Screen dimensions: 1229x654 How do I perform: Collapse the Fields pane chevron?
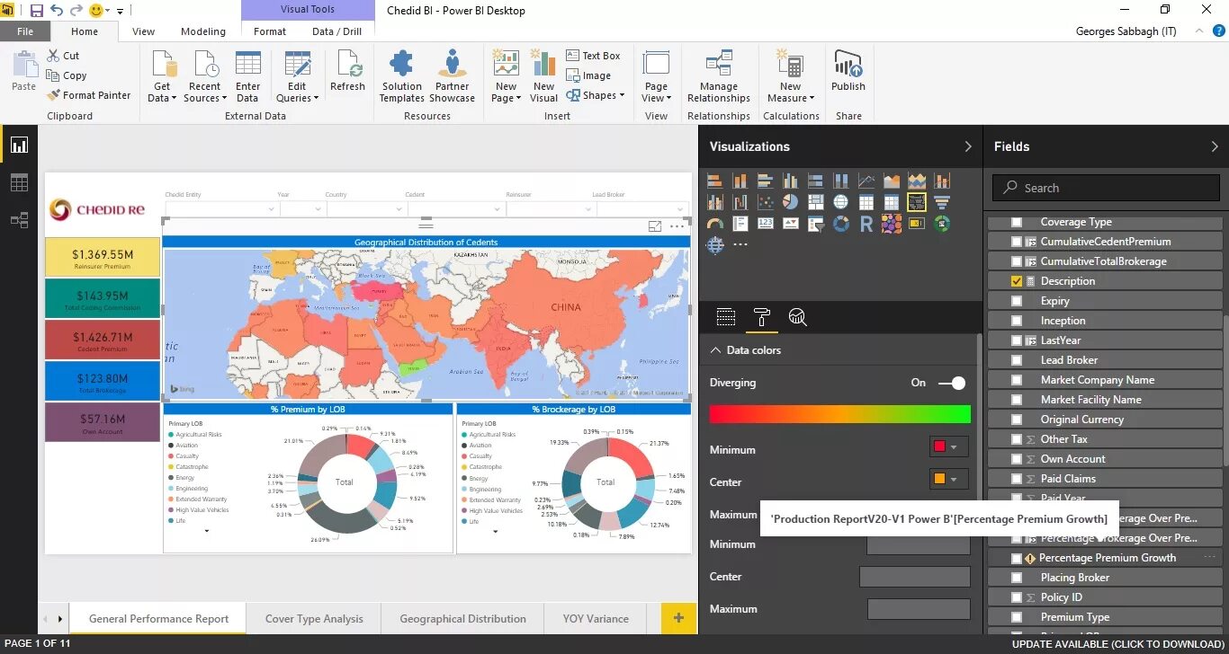1214,146
